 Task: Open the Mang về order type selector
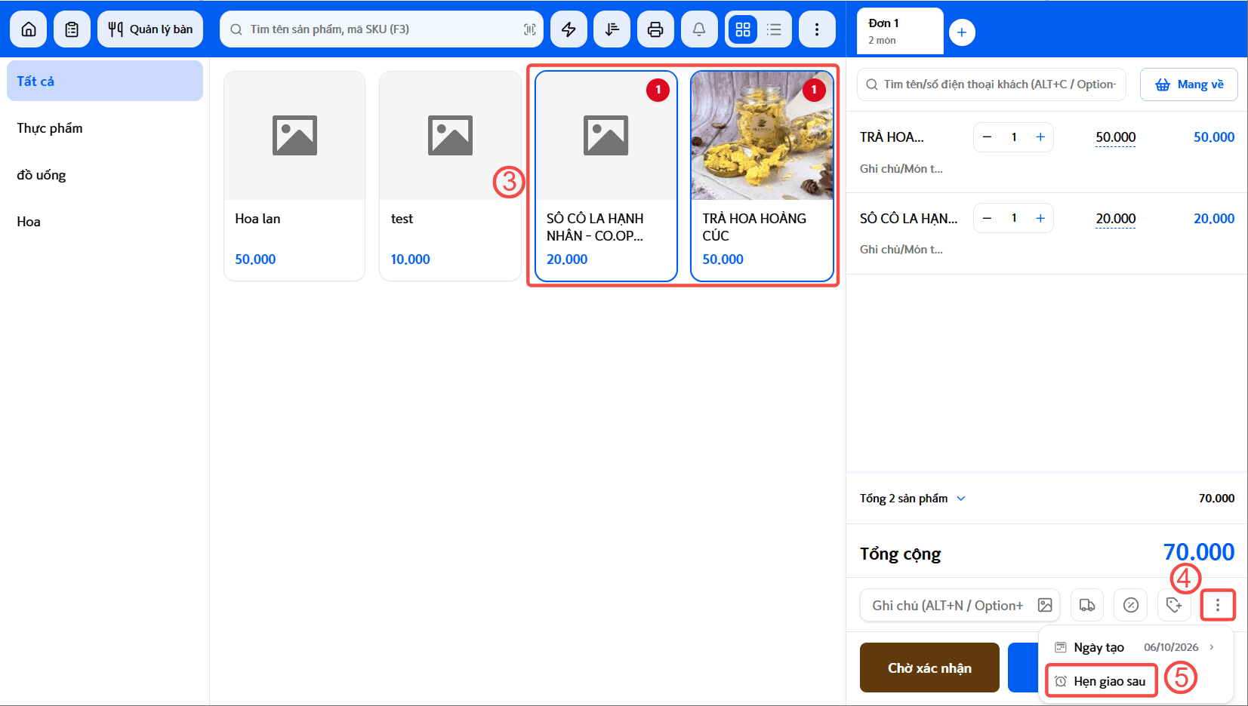[1188, 84]
